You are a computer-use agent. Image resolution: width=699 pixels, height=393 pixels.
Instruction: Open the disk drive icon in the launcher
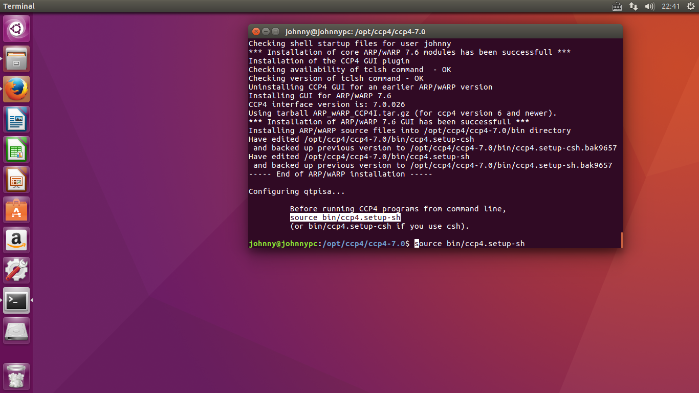16,331
